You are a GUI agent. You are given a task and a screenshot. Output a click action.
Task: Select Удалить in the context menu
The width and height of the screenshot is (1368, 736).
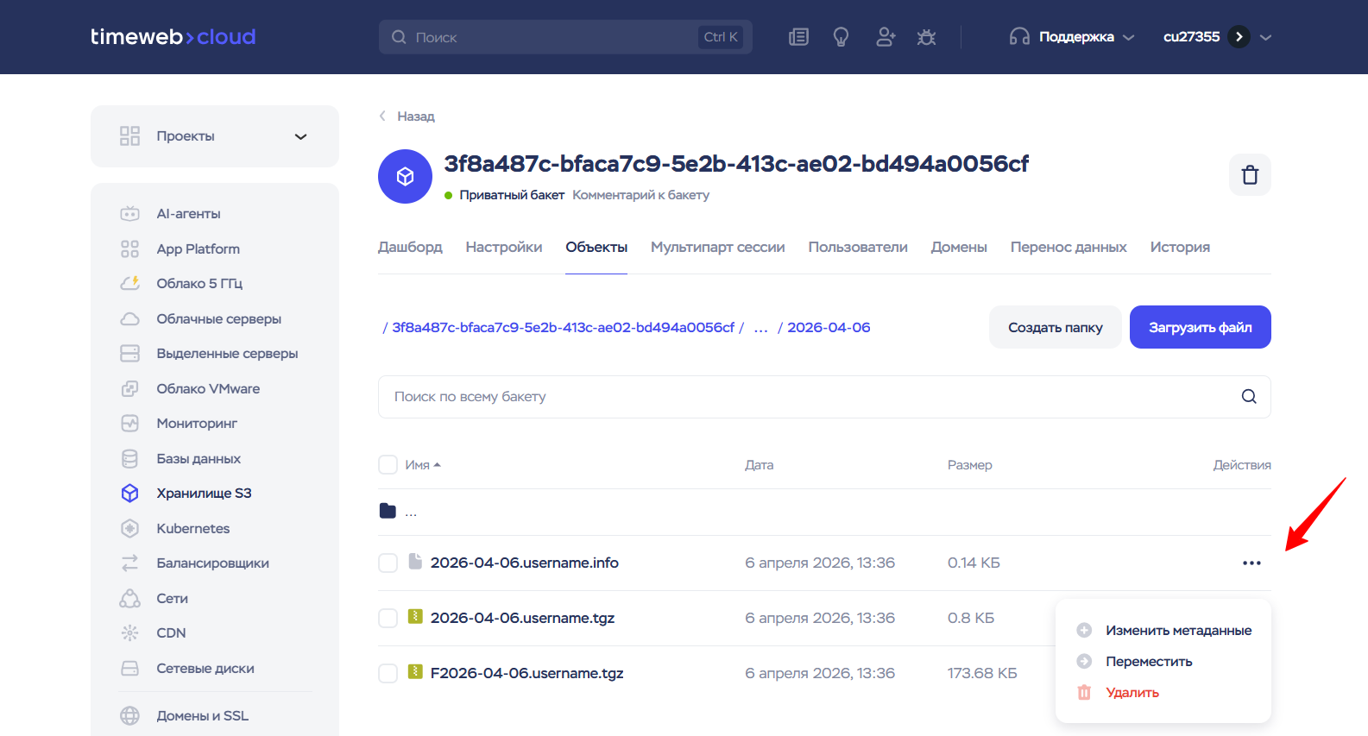click(x=1132, y=693)
